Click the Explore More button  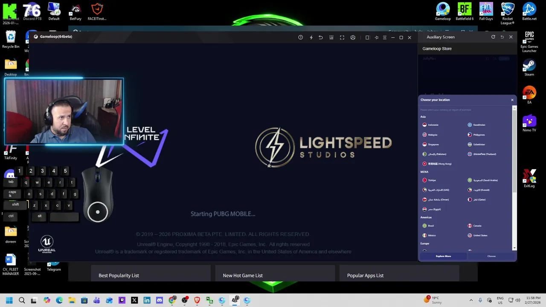[443, 256]
